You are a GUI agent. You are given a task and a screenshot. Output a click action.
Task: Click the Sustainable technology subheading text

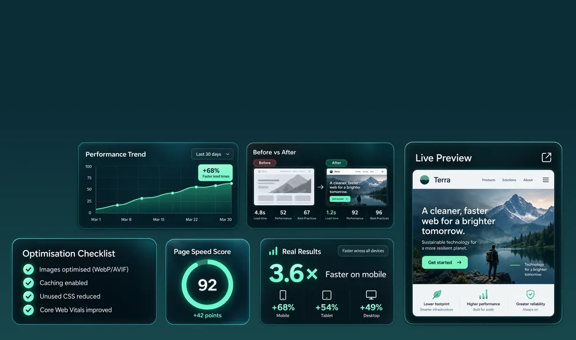449,245
